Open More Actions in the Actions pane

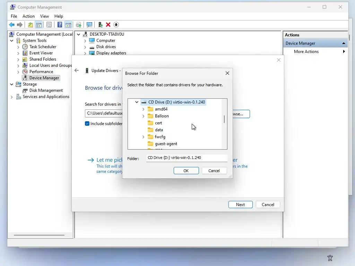point(315,52)
